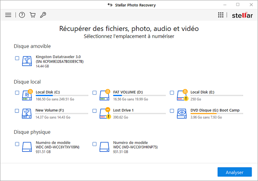Screen dimensions: 258x181
Task: Check the DVD Disque (G:) Boot Camp checkbox
Action: coord(172,111)
